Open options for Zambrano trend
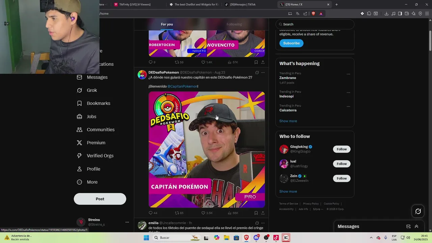The image size is (432, 243). pos(348,74)
